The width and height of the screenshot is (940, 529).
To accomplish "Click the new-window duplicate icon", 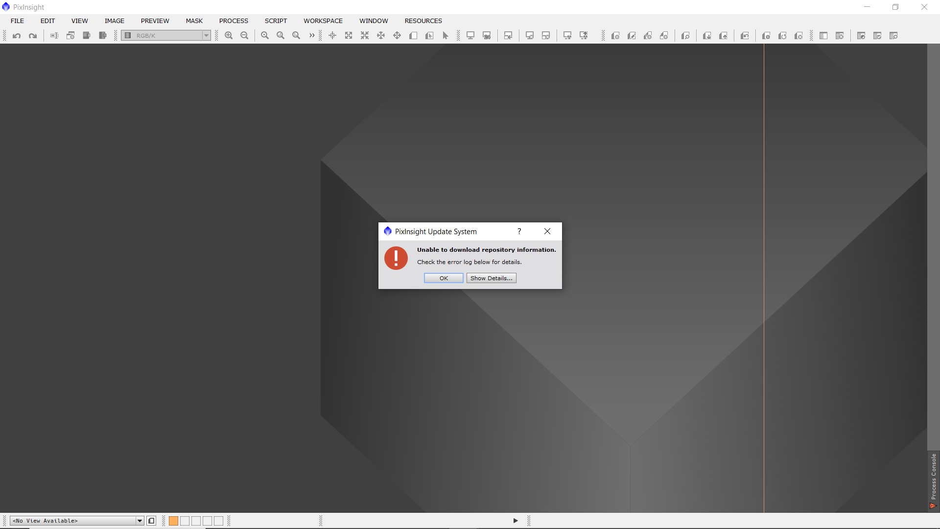I will (70, 35).
